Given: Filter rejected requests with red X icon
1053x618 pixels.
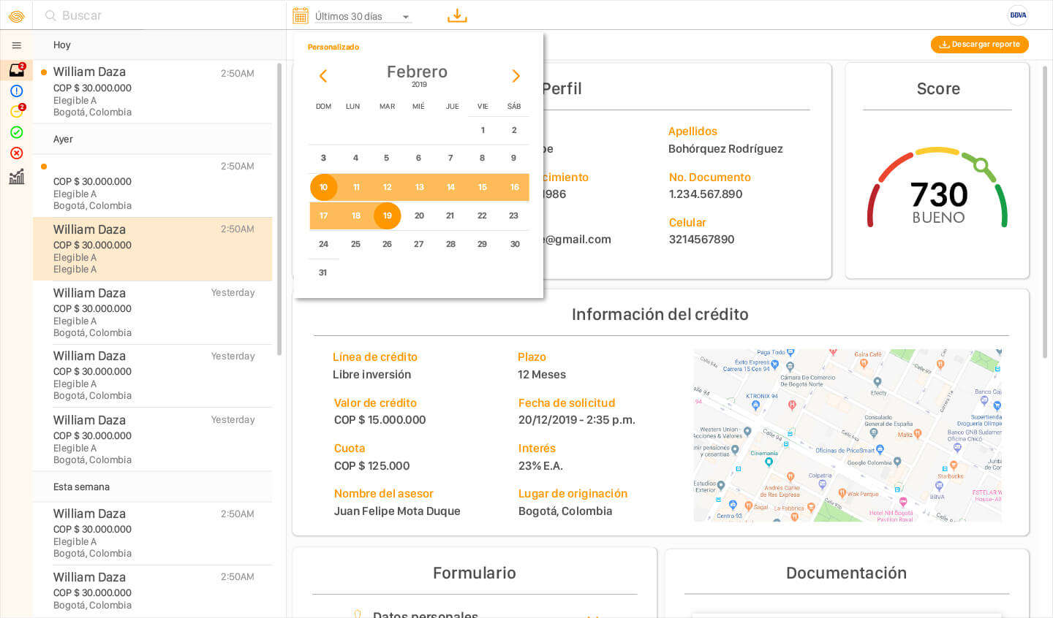Looking at the screenshot, I should point(16,153).
